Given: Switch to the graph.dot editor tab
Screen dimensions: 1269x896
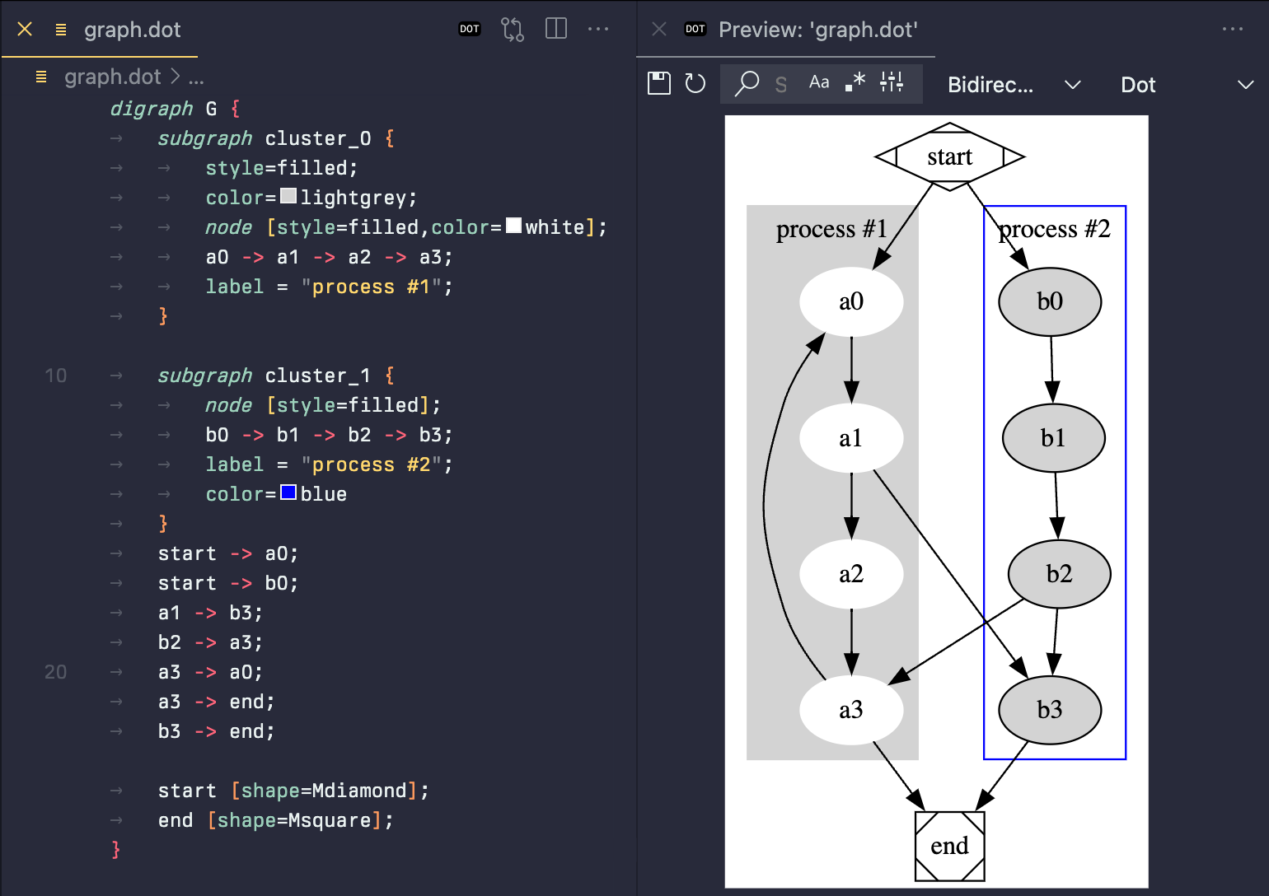Looking at the screenshot, I should [x=132, y=30].
